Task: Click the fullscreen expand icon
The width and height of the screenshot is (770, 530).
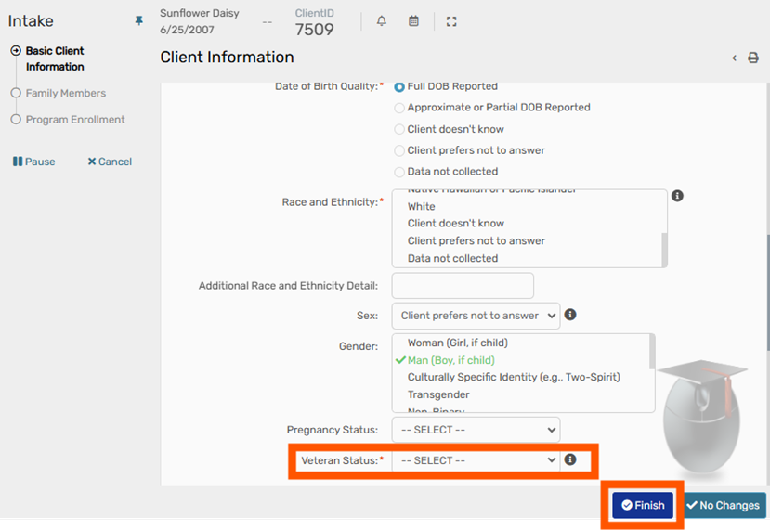Action: point(451,21)
